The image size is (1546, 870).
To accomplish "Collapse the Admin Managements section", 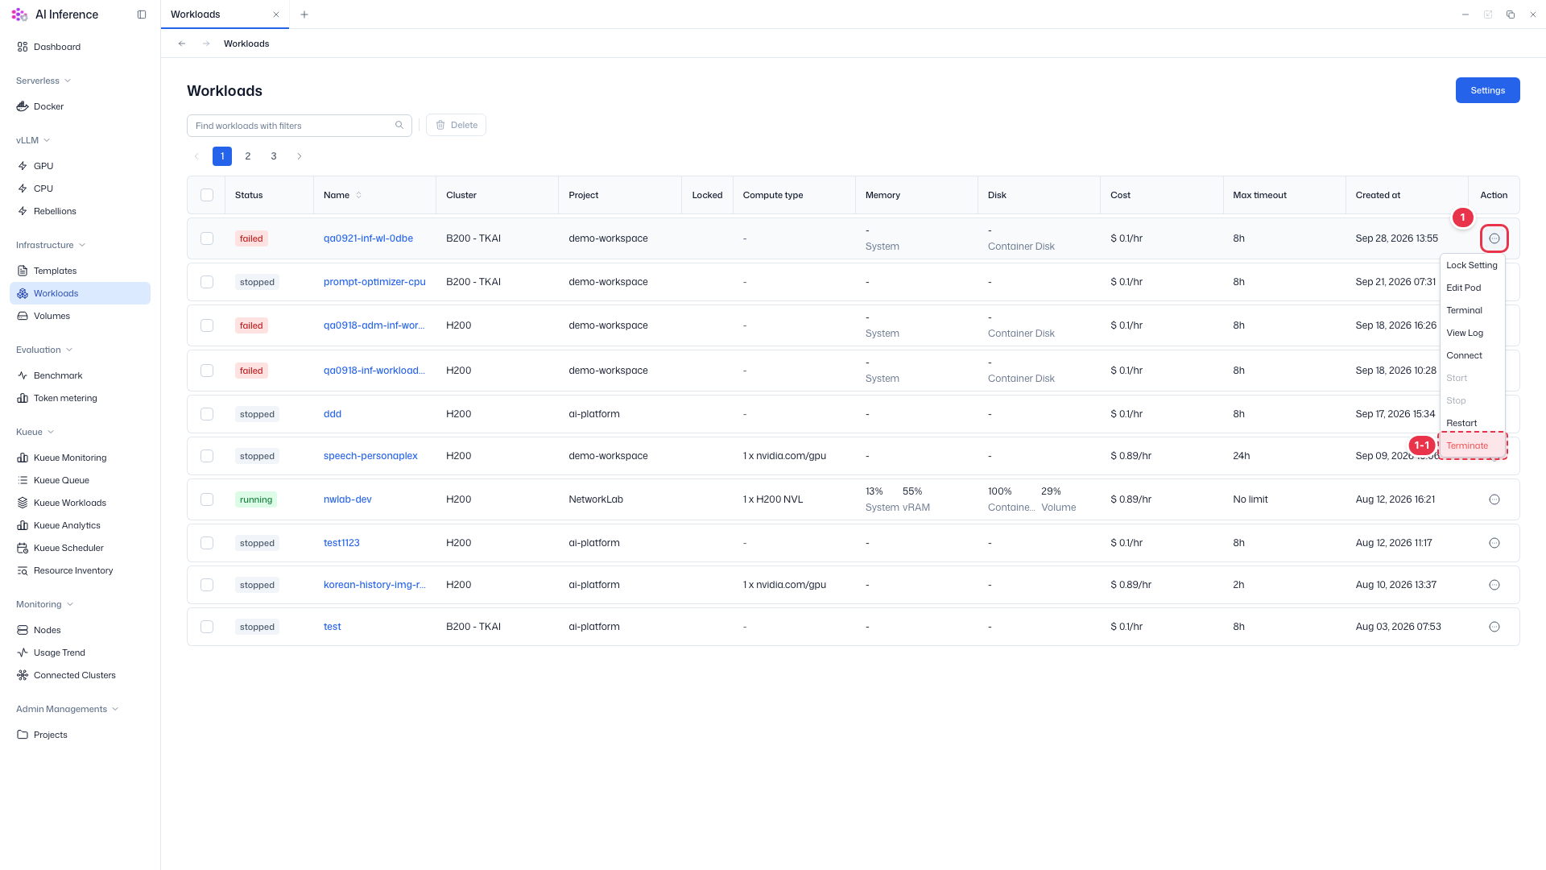I will (x=68, y=709).
